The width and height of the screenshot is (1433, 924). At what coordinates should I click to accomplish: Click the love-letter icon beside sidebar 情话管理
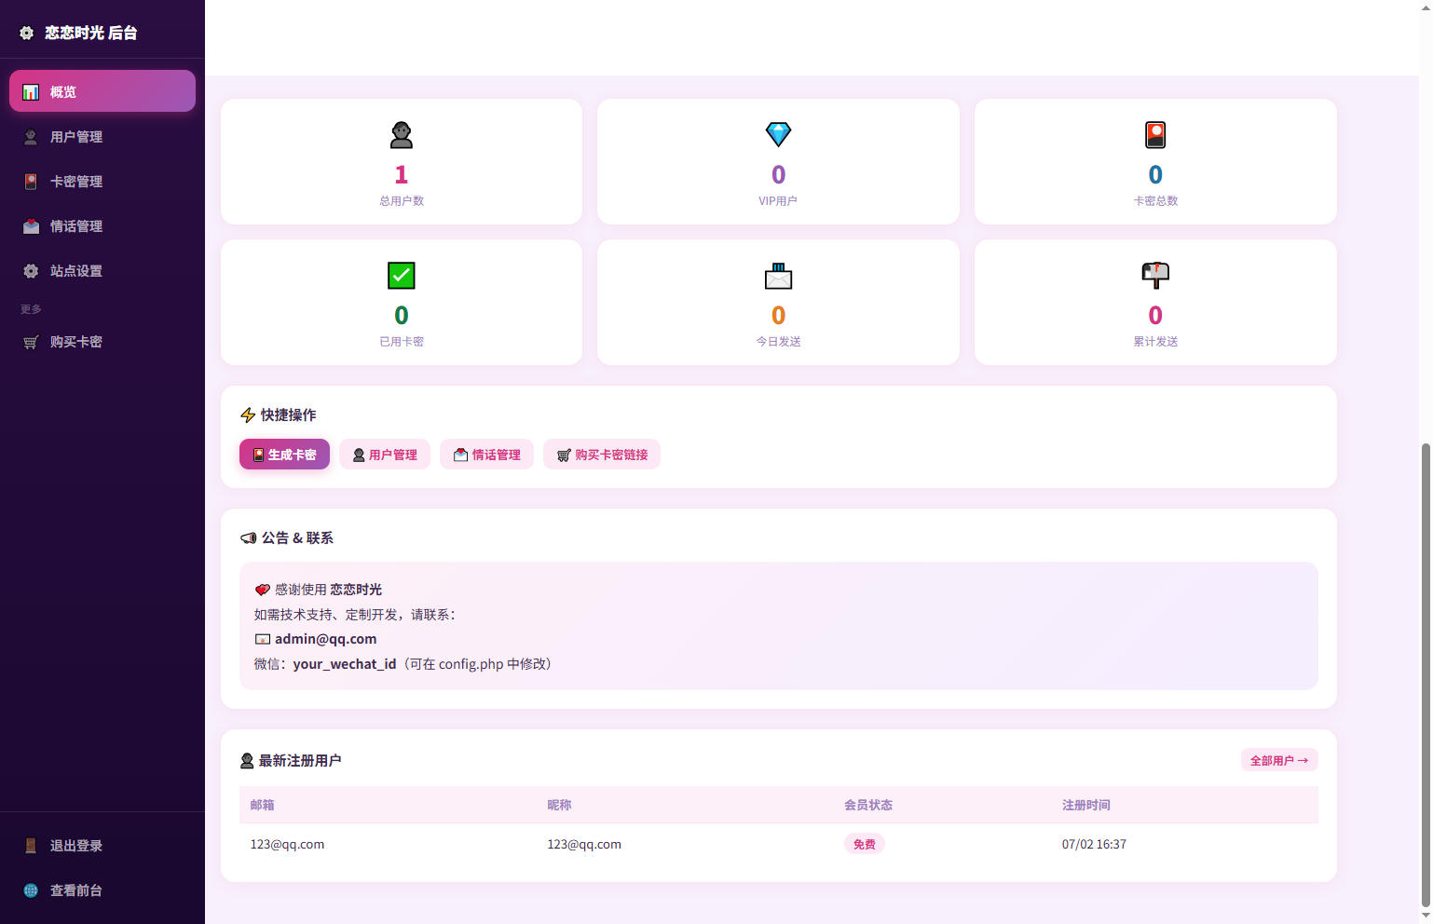[x=31, y=226]
